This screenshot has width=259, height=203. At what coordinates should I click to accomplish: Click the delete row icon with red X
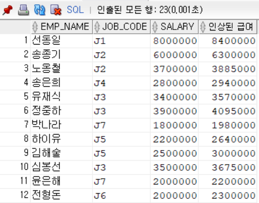click(56, 10)
